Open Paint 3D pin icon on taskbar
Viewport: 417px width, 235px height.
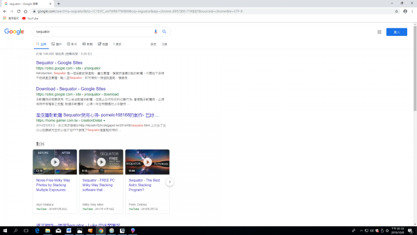coord(133,231)
